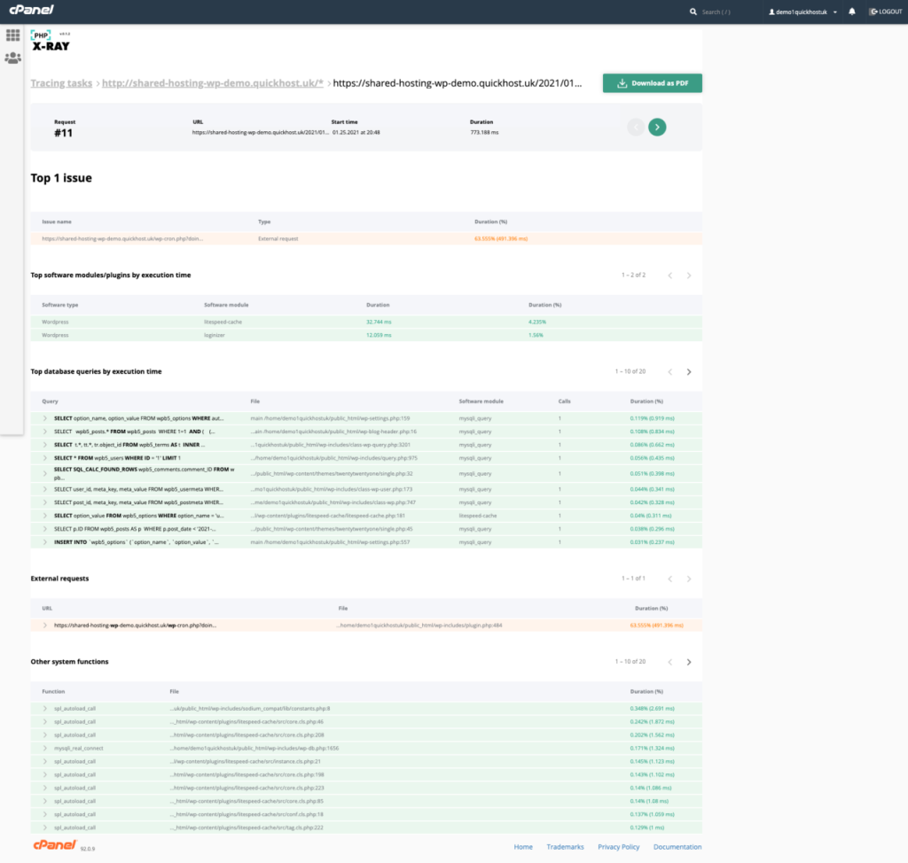Expand SELECT t.*, tt.* wpb5_terms query row
Screen dimensions: 908x863
[45, 445]
